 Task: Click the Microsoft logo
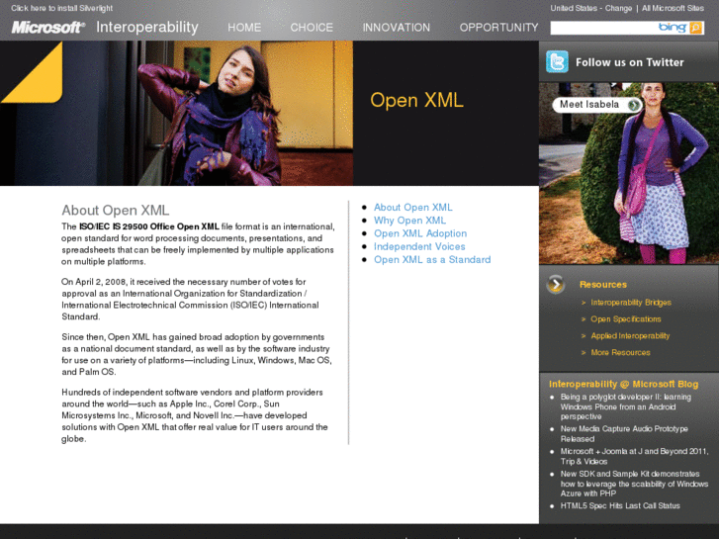click(48, 28)
